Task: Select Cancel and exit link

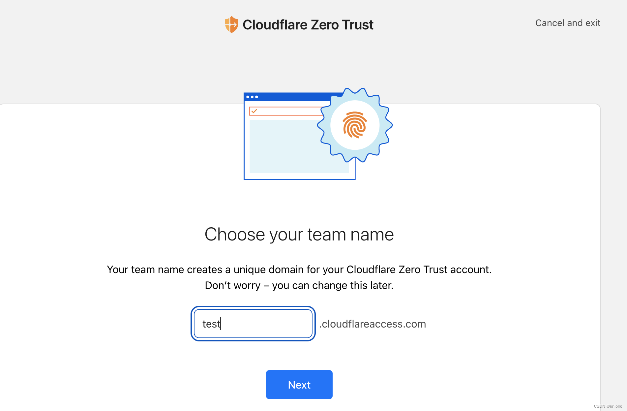Action: [568, 23]
